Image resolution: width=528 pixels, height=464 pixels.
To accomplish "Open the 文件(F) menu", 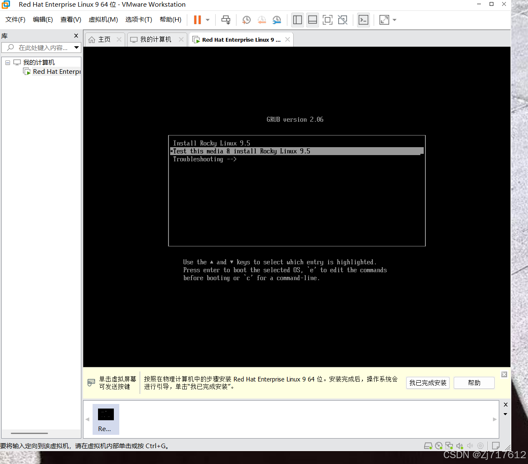I will [15, 20].
